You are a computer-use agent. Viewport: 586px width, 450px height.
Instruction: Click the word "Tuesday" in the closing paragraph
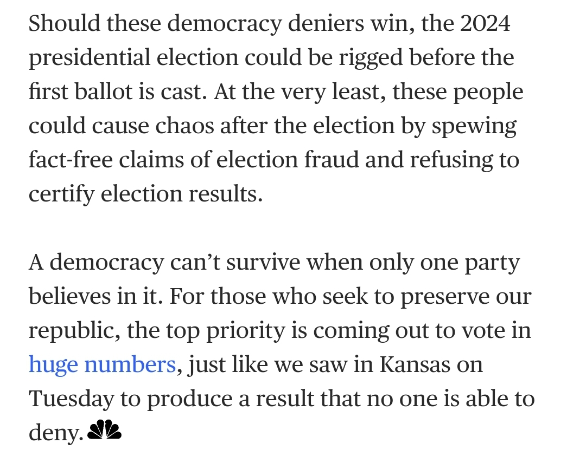[72, 399]
